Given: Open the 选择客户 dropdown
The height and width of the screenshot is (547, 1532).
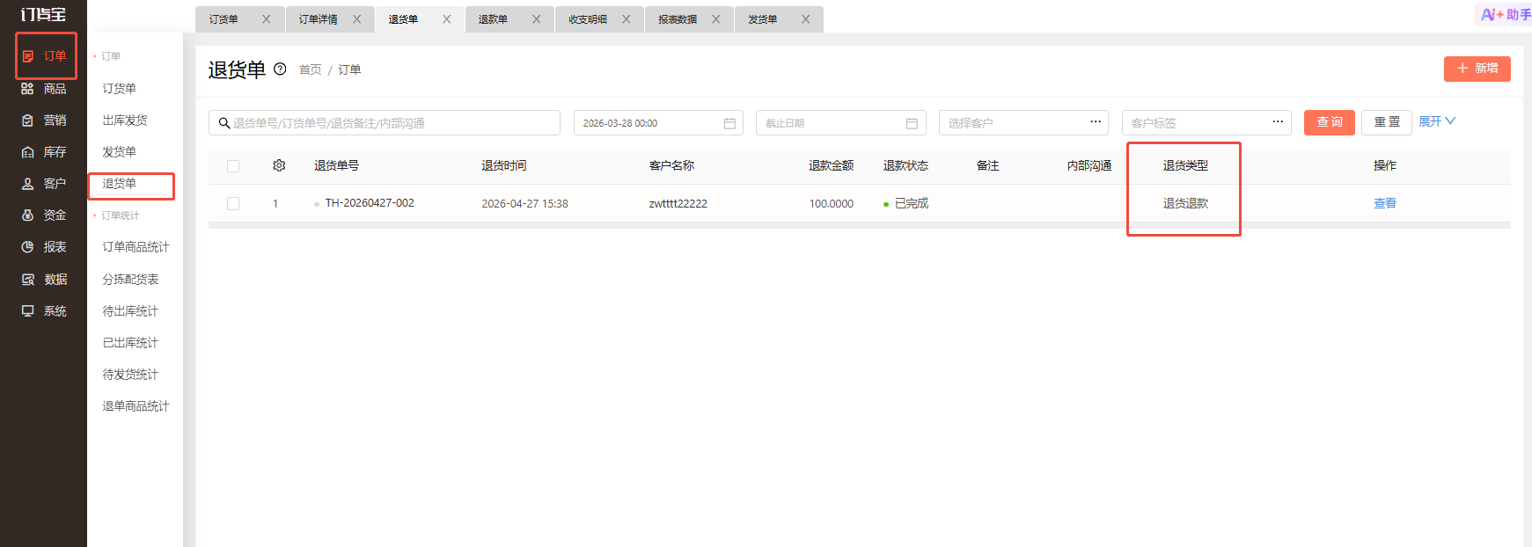Looking at the screenshot, I should (x=1023, y=123).
